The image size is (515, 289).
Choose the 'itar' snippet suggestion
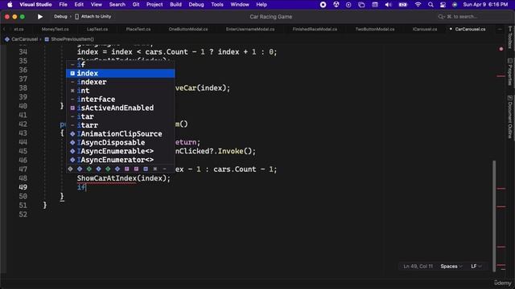121,116
